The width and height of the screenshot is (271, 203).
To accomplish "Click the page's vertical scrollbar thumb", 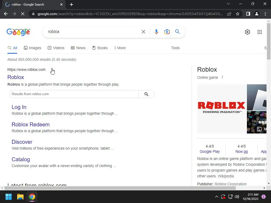I will pos(269,41).
